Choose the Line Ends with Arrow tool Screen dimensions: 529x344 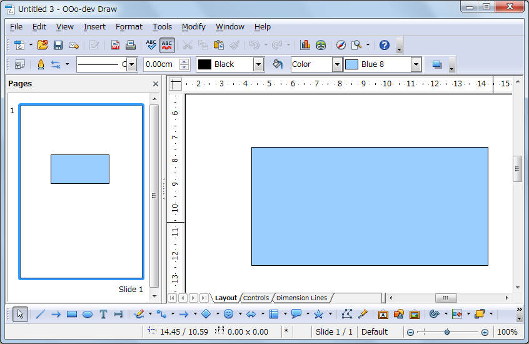click(56, 315)
